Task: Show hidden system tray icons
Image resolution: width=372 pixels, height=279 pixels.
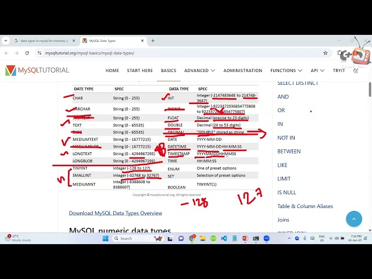Action: coord(289,238)
